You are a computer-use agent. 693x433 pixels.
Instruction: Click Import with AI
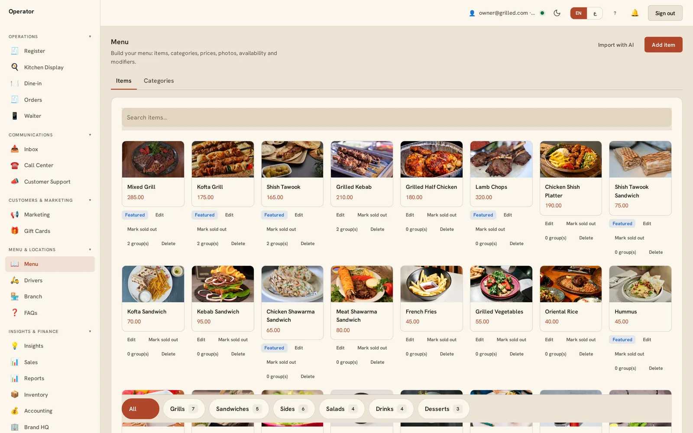pyautogui.click(x=615, y=45)
